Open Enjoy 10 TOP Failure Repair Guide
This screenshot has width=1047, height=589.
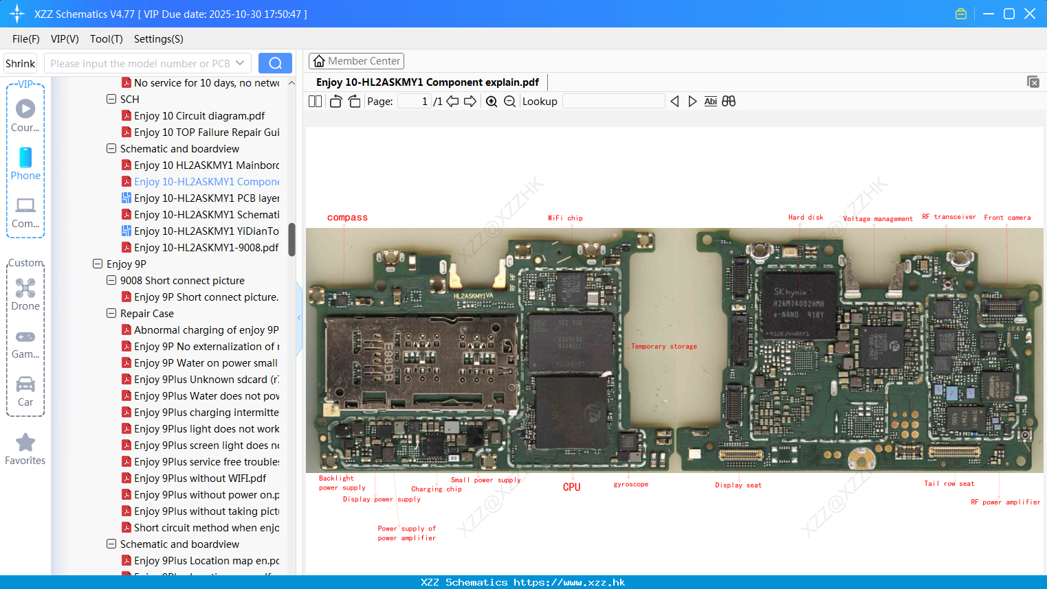[x=201, y=132]
